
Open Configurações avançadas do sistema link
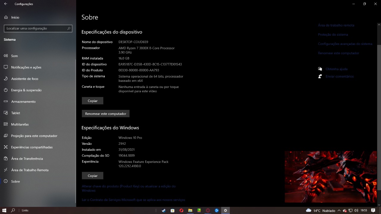345,44
